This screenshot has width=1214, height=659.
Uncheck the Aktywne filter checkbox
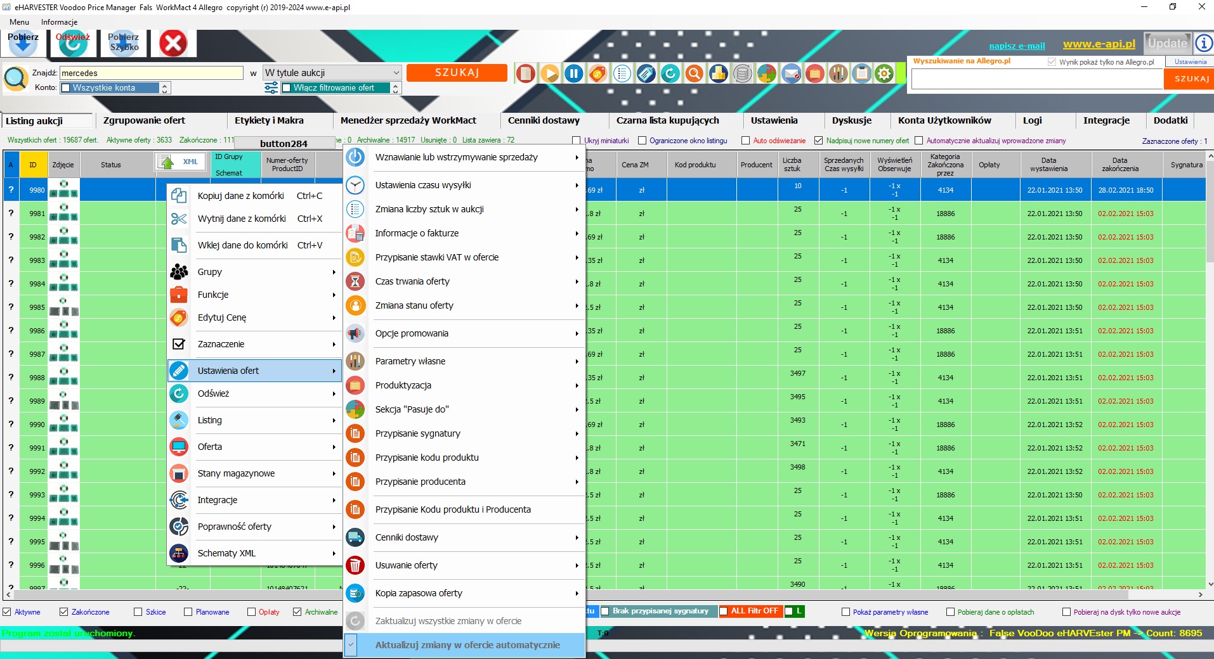pos(7,612)
